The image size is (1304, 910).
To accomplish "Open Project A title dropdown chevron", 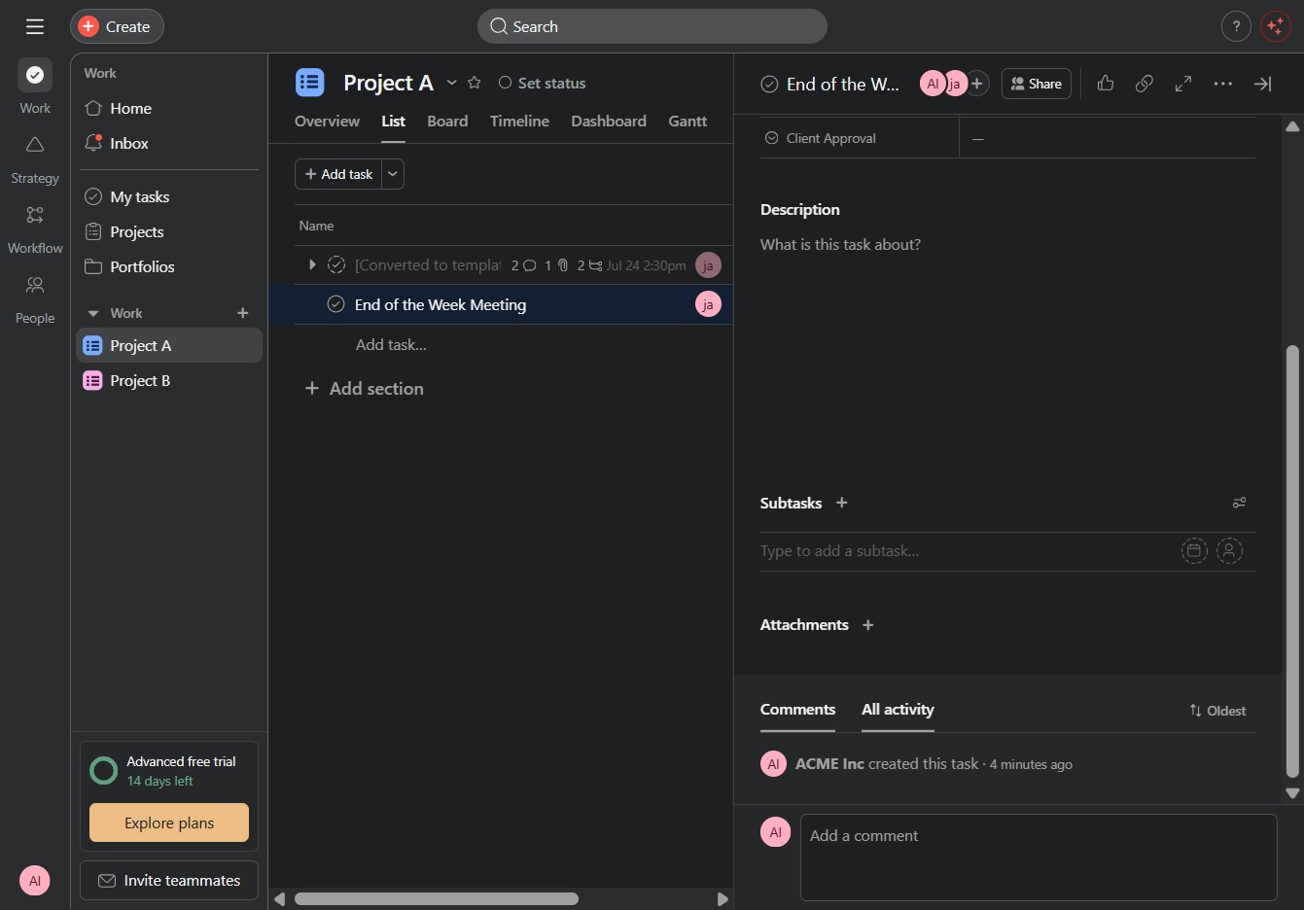I will click(451, 83).
